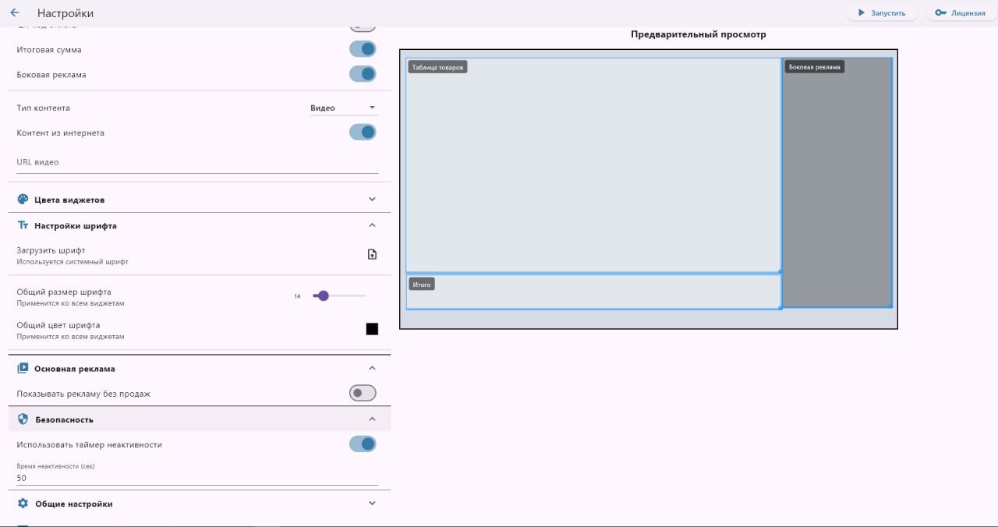Click the security shield icon
Screen dimensions: 998x527
[23, 419]
